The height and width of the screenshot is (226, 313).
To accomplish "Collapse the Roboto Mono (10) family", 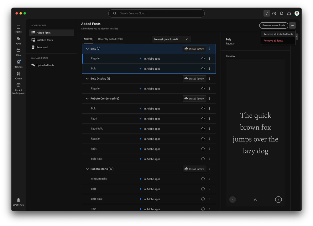I will coord(87,169).
